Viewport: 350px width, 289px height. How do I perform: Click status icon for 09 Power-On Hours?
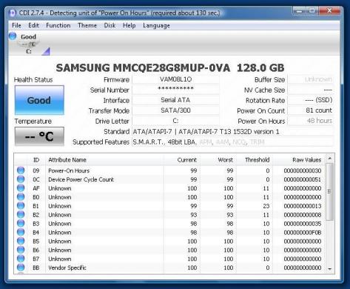21,170
